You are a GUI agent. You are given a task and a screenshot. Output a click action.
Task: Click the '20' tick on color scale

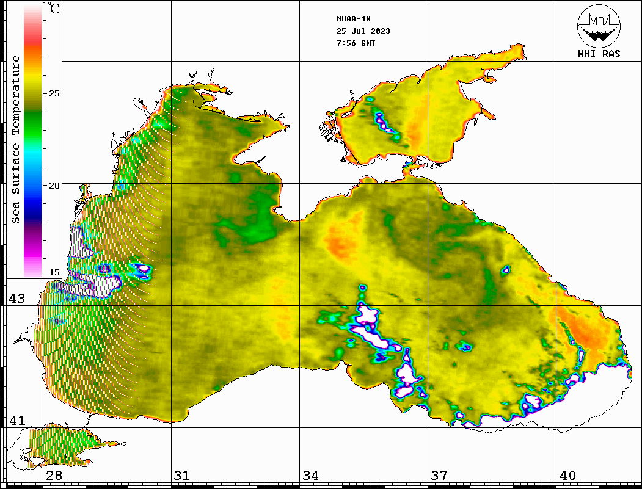point(54,186)
